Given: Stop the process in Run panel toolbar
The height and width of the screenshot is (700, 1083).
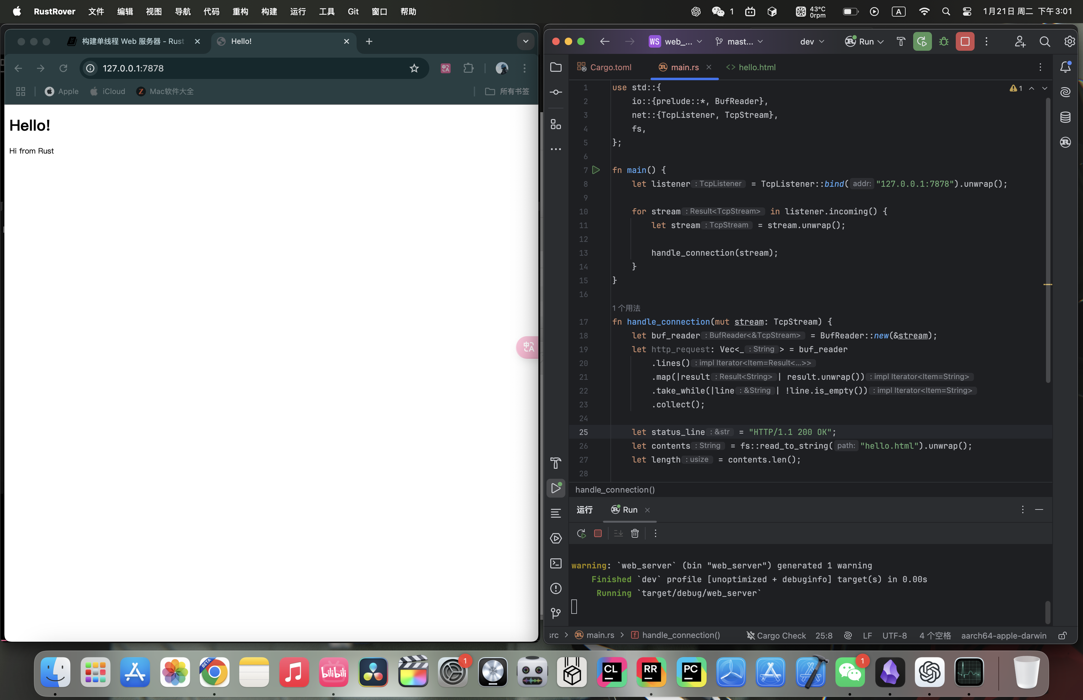Looking at the screenshot, I should click(598, 533).
